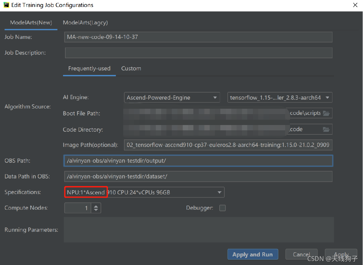Click the Job Description input field

click(199, 53)
